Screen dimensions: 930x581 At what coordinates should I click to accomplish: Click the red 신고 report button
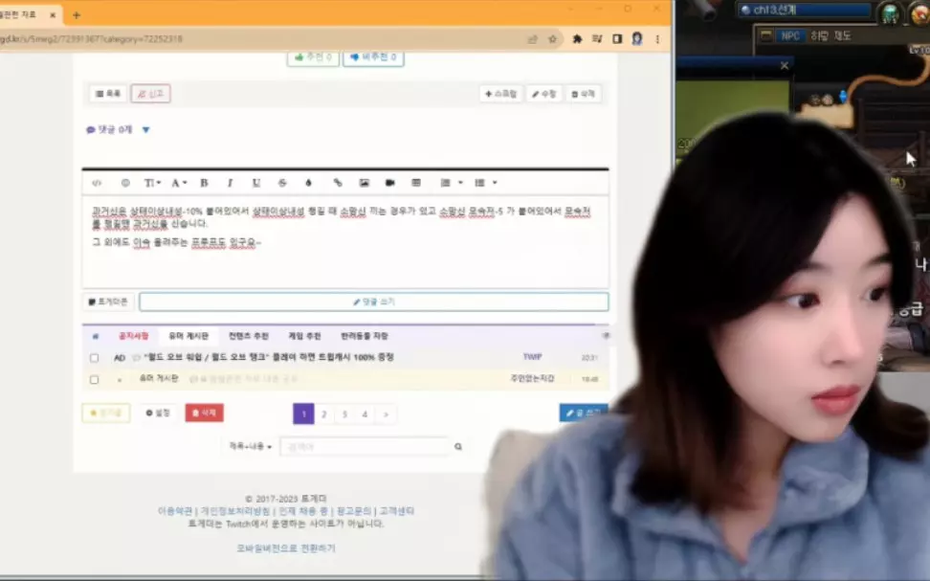[x=150, y=94]
